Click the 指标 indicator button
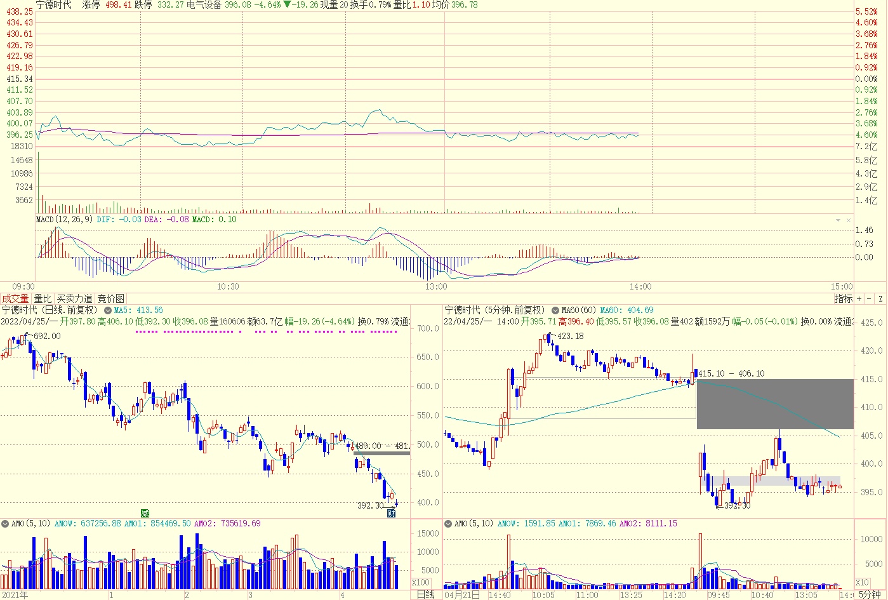The image size is (888, 600). click(x=844, y=298)
